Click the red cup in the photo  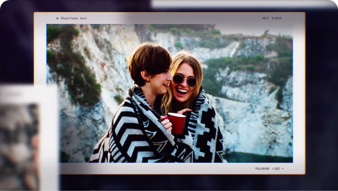click(x=176, y=123)
